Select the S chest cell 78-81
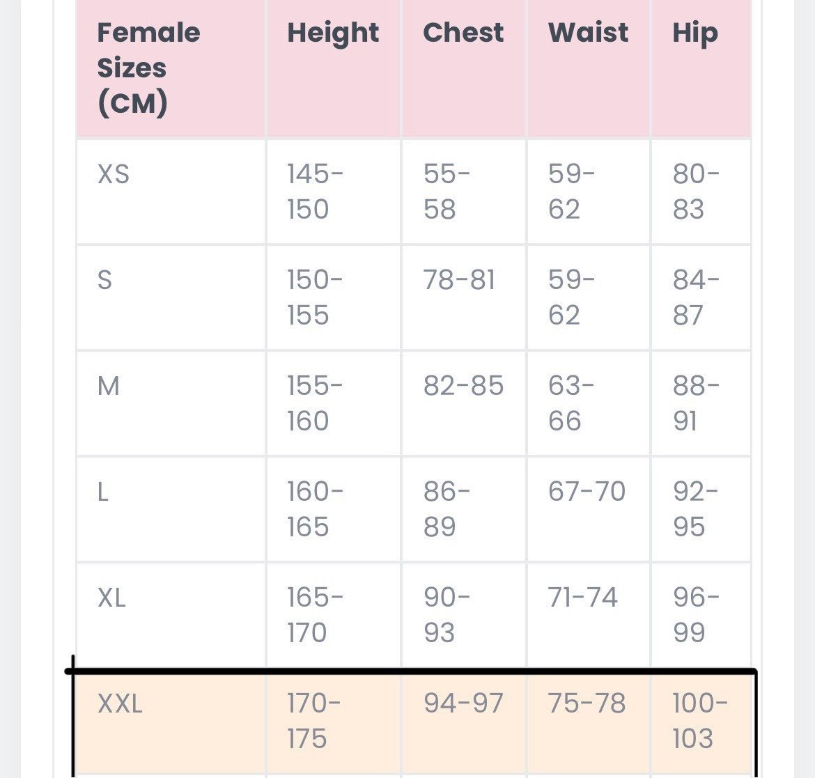The image size is (815, 778). coord(464,298)
